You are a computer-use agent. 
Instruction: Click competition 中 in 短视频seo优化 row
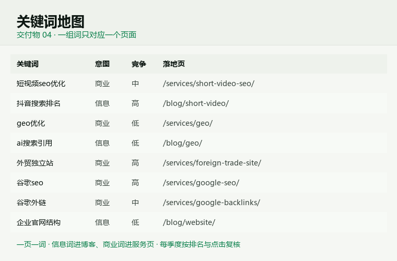[x=135, y=84]
